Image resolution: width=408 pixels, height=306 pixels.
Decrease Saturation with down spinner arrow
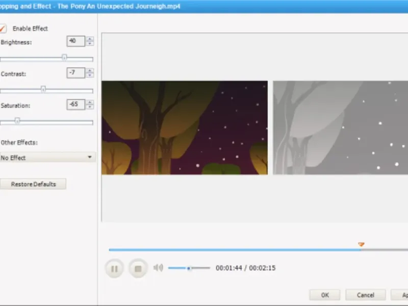click(x=90, y=107)
